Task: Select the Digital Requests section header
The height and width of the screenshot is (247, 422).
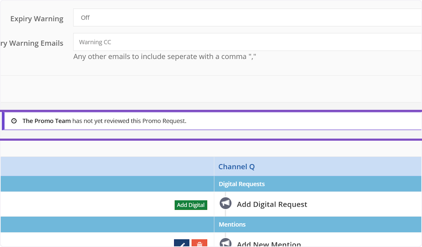Action: click(242, 184)
